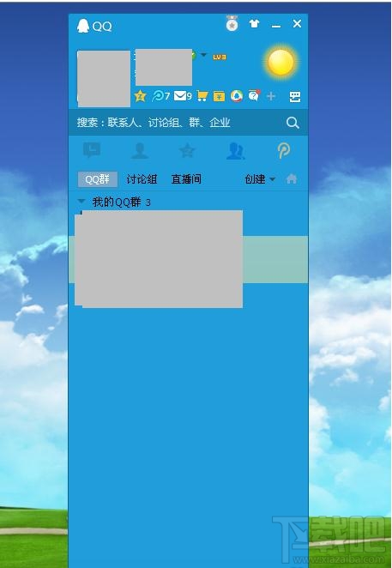Open Tencent Weibo icon with 7
392x568 pixels.
pyautogui.click(x=161, y=96)
